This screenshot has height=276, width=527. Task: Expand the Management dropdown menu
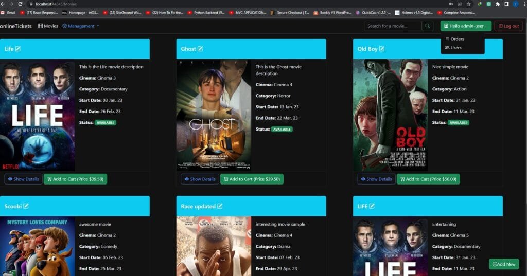pos(81,26)
